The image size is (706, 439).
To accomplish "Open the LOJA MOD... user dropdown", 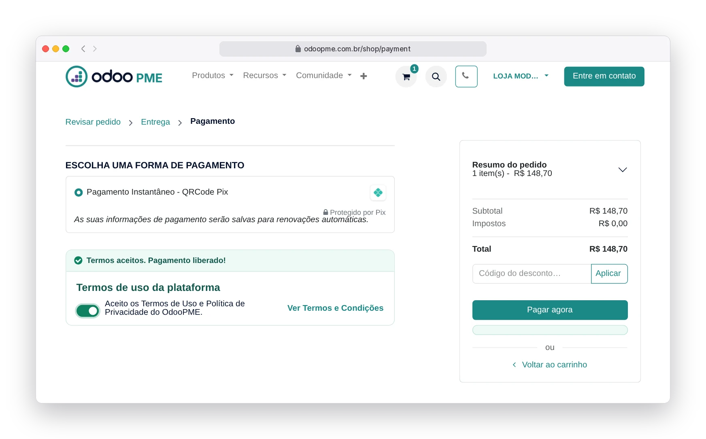I will tap(521, 76).
